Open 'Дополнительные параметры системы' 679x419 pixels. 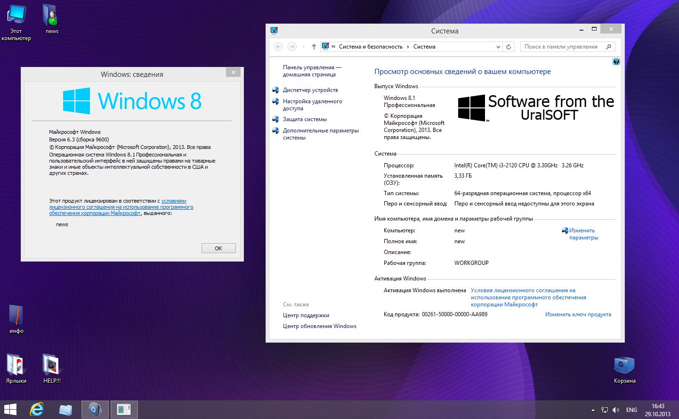click(321, 134)
